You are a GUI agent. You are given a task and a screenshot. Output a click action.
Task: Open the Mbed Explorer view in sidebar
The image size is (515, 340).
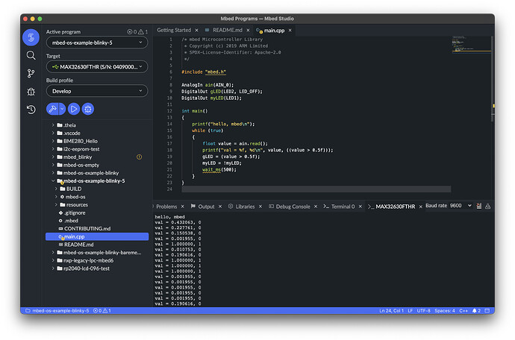click(31, 37)
